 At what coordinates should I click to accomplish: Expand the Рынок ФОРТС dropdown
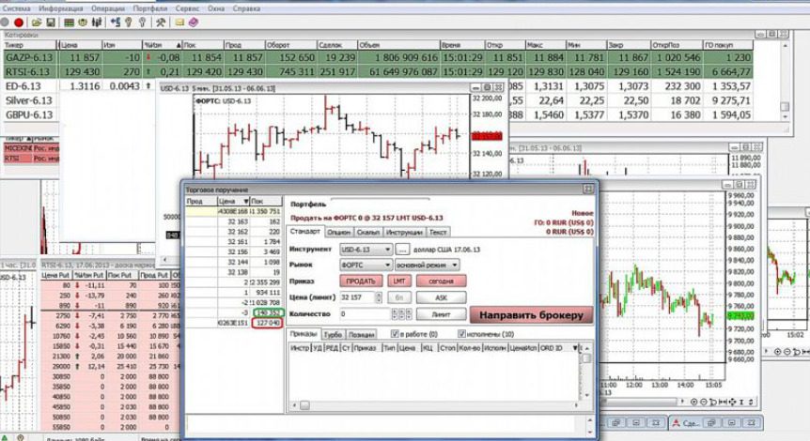coord(366,266)
